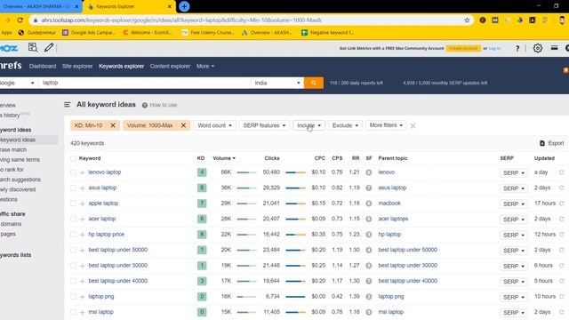Open the Word count filter dropdown
The image size is (569, 320).
point(214,125)
